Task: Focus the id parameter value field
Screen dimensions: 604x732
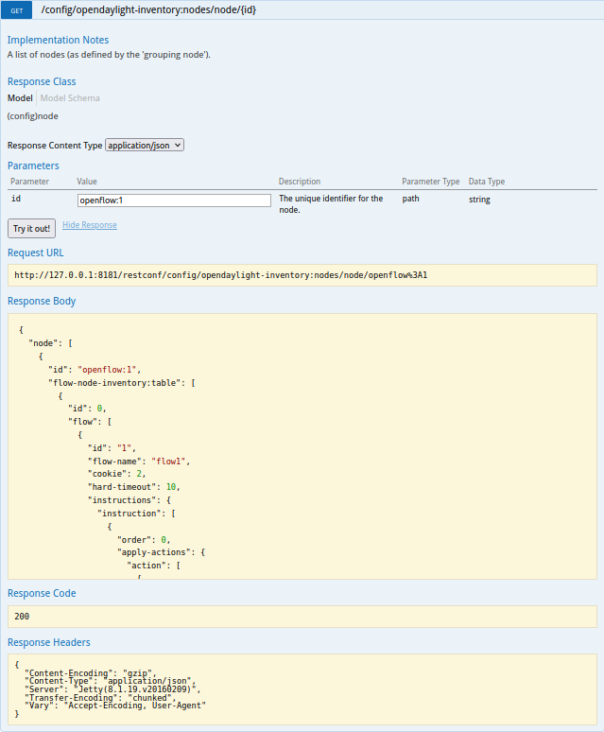Action: point(175,200)
